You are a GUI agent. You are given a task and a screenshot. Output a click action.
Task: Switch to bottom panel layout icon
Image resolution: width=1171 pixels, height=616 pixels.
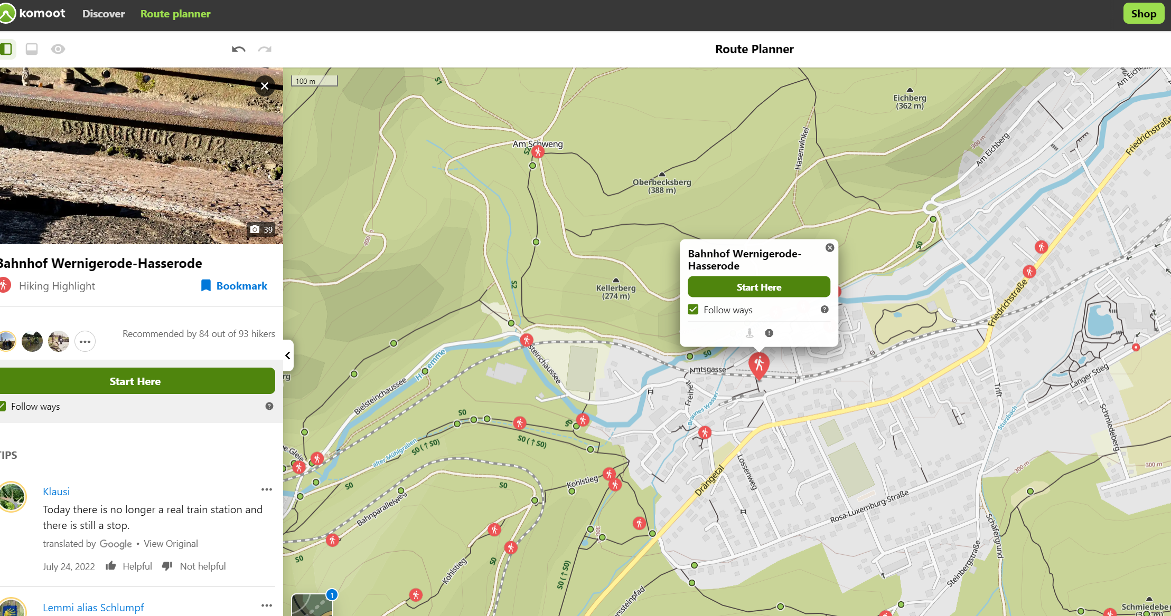[32, 49]
